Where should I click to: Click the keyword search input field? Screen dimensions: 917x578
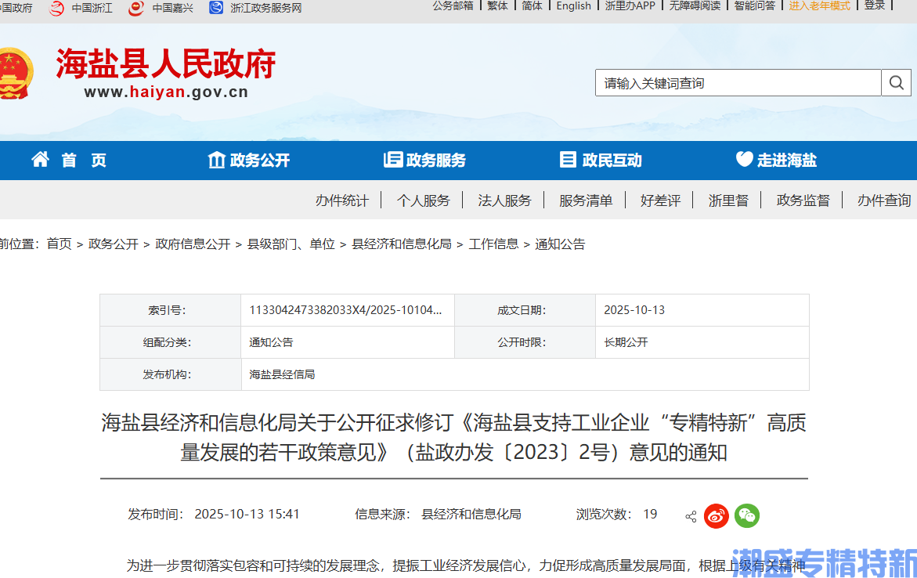(738, 83)
